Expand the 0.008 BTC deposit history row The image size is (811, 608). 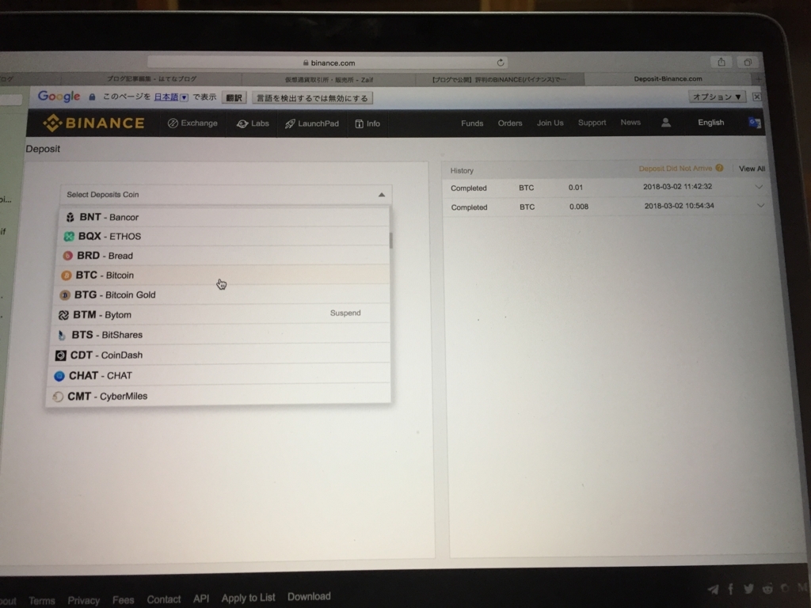point(760,205)
